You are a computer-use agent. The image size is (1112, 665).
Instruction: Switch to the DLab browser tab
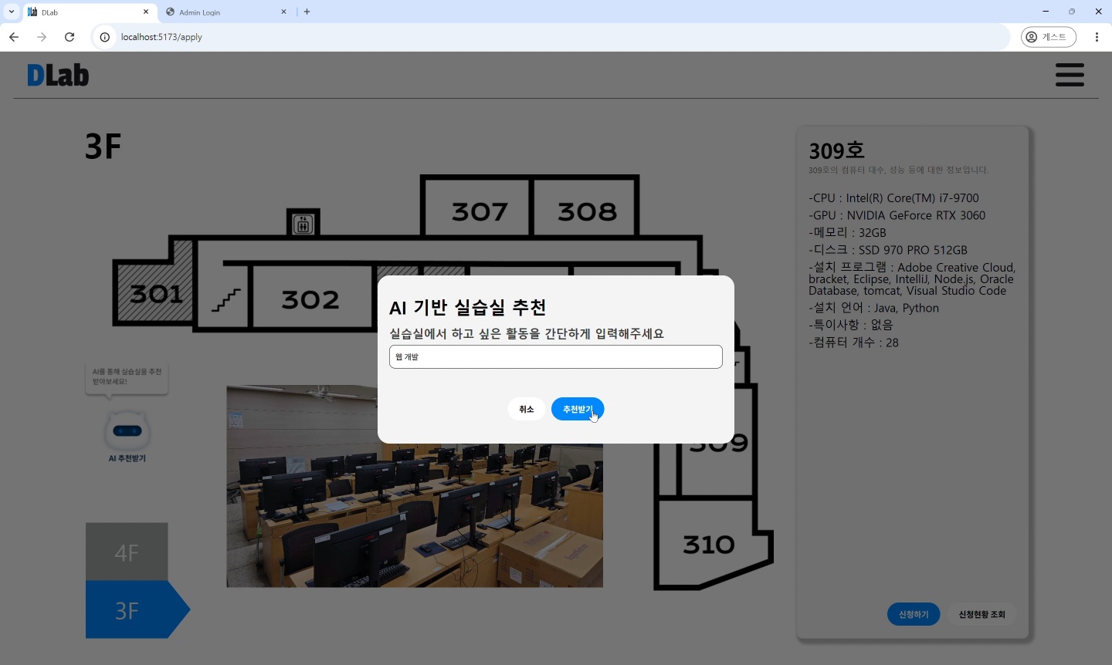(89, 12)
